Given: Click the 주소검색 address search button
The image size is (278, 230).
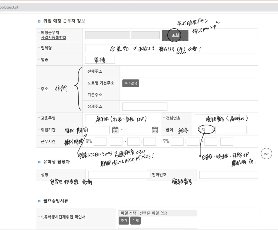Looking at the screenshot, I should click(131, 83).
